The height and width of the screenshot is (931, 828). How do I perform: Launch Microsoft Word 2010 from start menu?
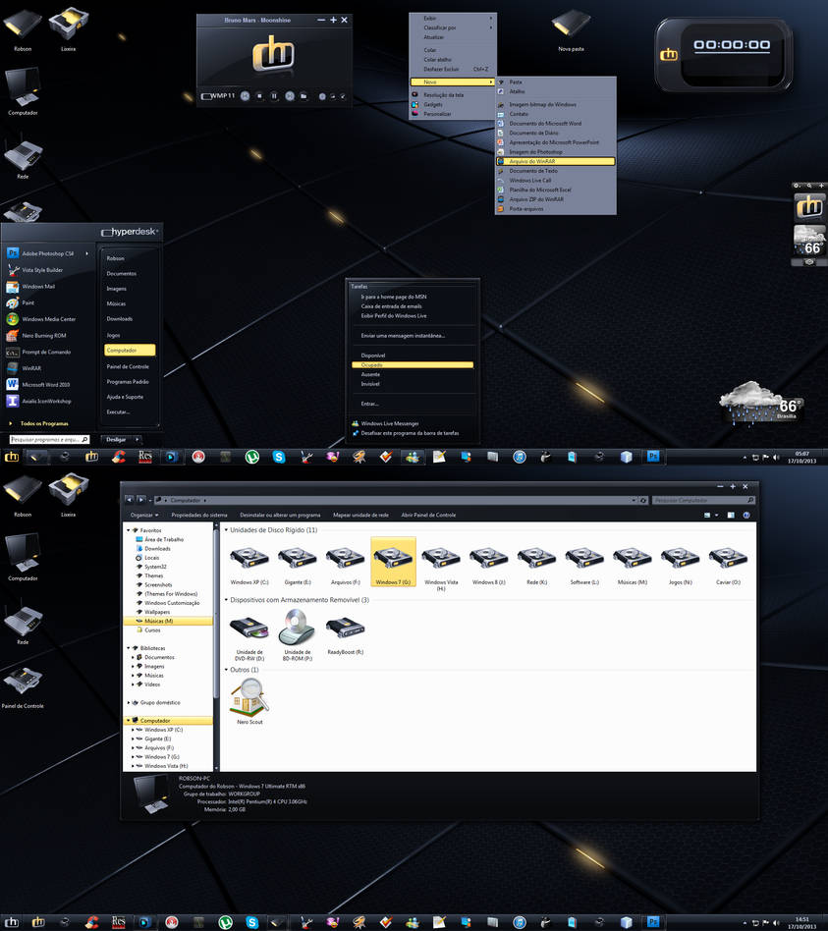click(47, 385)
